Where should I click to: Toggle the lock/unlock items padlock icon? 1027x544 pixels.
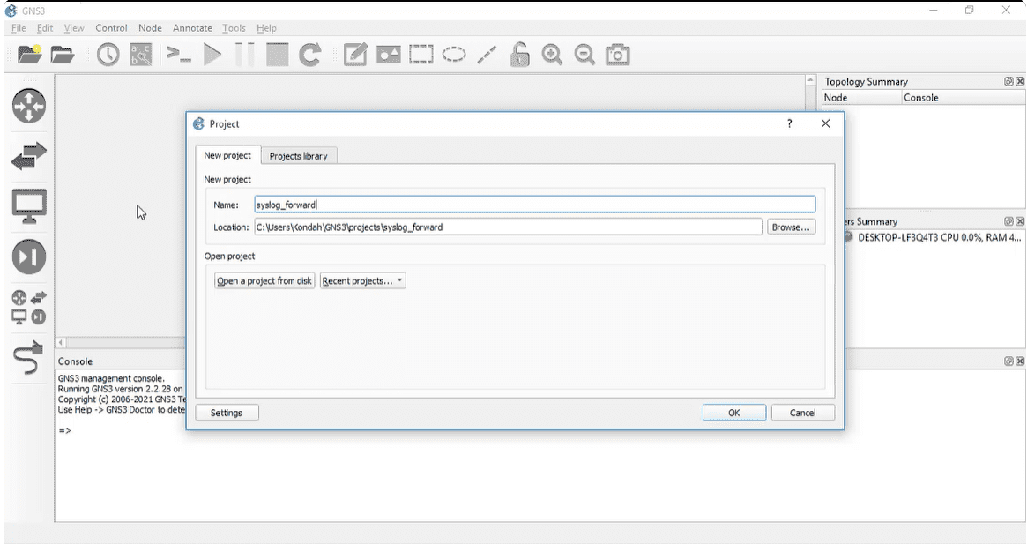[519, 55]
